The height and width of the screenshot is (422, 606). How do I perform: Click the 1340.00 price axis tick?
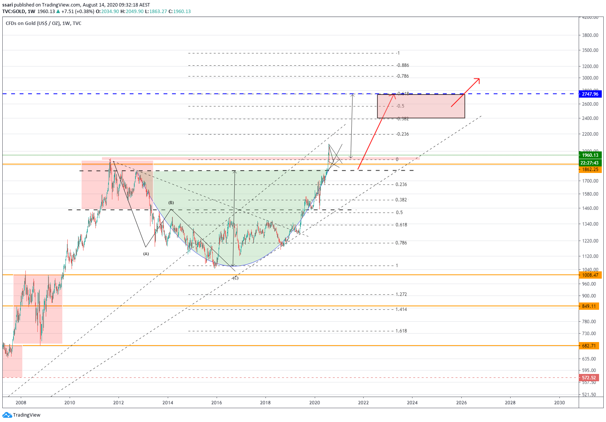[x=590, y=224]
